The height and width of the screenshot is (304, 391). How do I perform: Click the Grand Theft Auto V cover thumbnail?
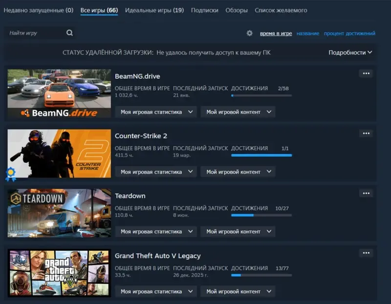tap(59, 273)
